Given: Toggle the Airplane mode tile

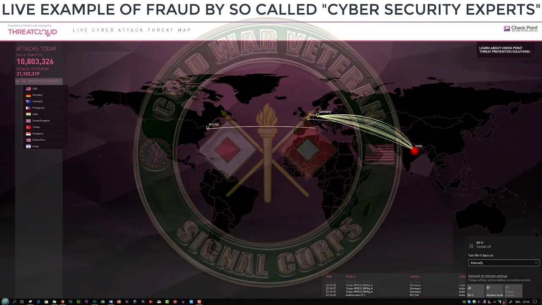Looking at the screenshot, I should [x=494, y=291].
